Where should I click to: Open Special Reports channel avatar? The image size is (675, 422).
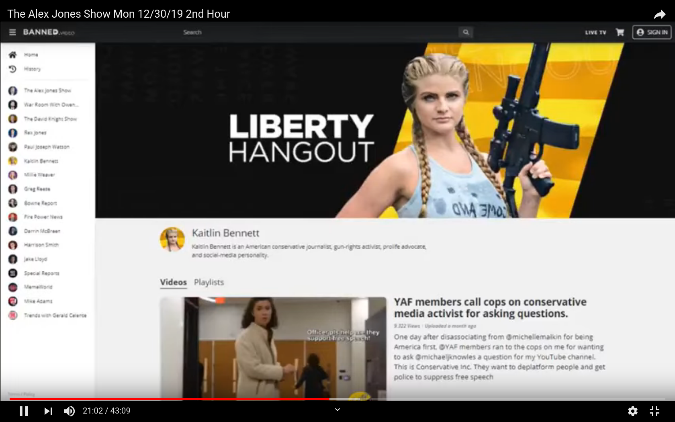(13, 273)
